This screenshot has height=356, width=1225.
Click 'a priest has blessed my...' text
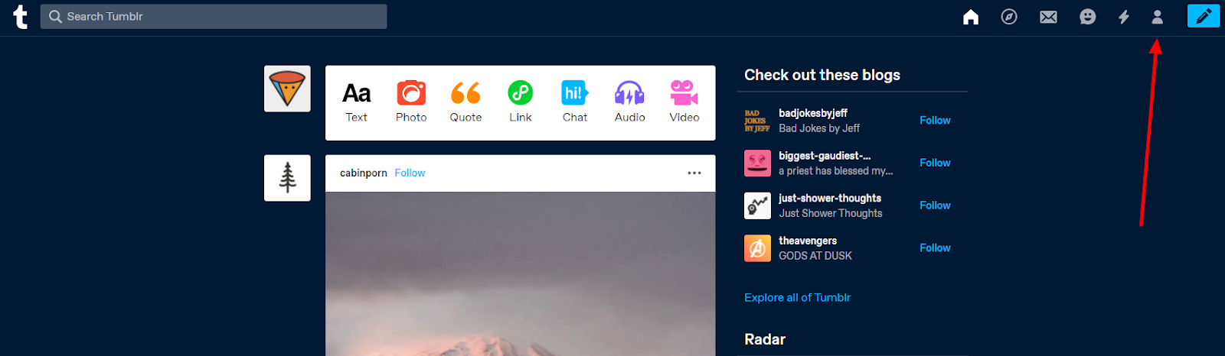pos(836,171)
